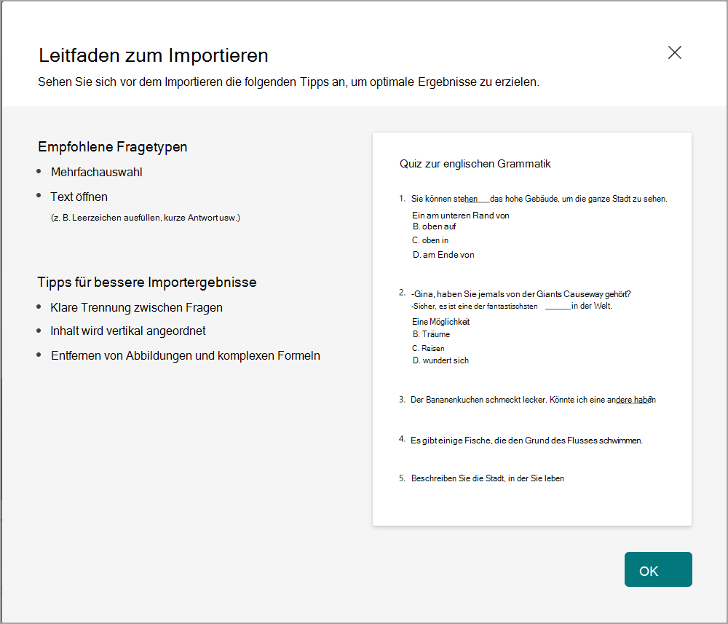
Task: Click question 3 'Der Bananenkuchen schmeckt lecker'
Action: (x=533, y=400)
